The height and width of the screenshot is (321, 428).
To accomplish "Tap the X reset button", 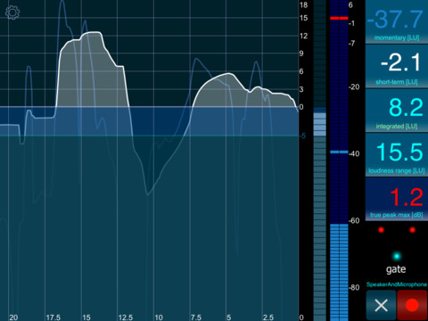I will click(382, 305).
